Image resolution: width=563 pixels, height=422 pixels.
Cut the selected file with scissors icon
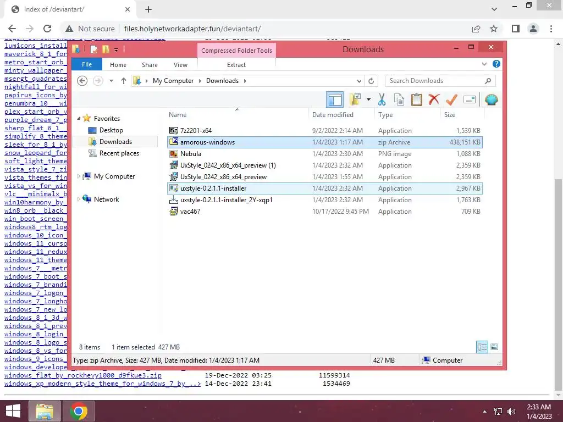pos(382,99)
